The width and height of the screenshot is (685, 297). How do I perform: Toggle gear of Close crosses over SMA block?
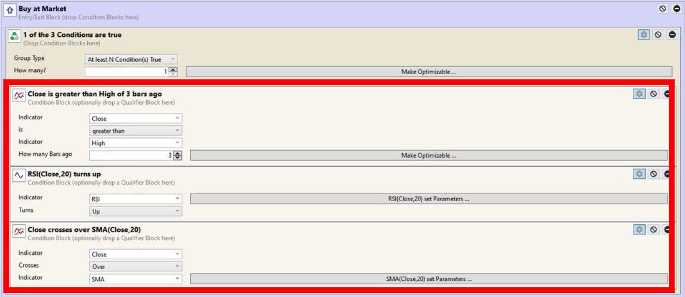tap(639, 229)
